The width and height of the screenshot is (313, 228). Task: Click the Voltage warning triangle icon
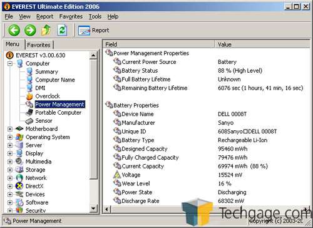[117, 175]
